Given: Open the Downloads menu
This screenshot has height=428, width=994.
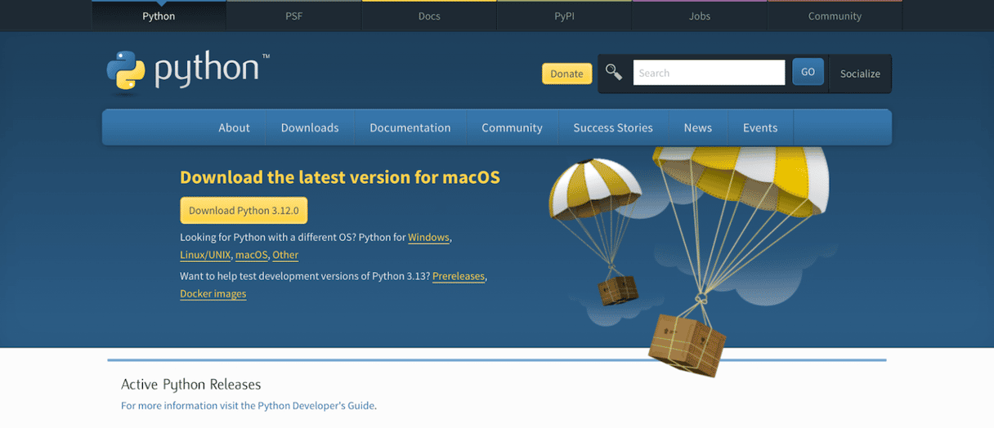Looking at the screenshot, I should coord(309,128).
